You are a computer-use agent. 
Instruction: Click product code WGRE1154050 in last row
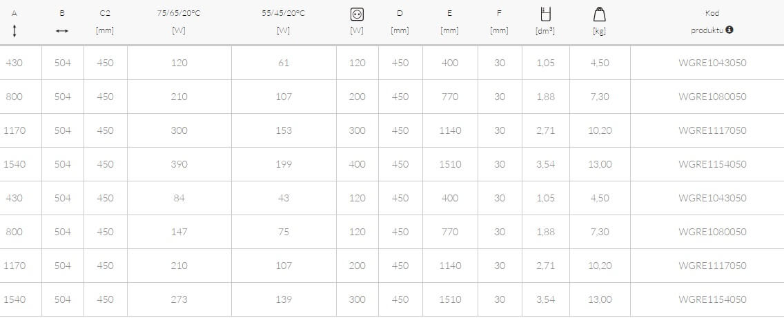click(712, 299)
